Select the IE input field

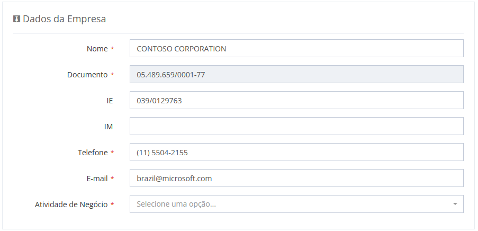click(296, 100)
